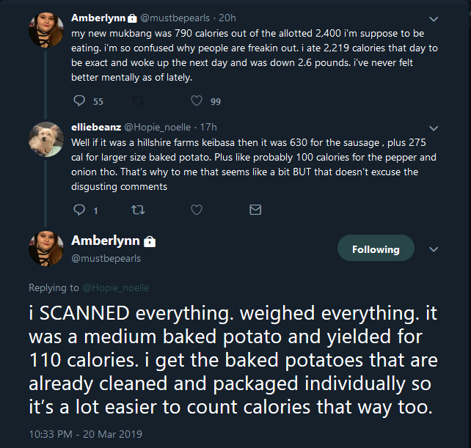
Task: Open Amberlynn's avatar on the main tweet
Action: coord(46,249)
